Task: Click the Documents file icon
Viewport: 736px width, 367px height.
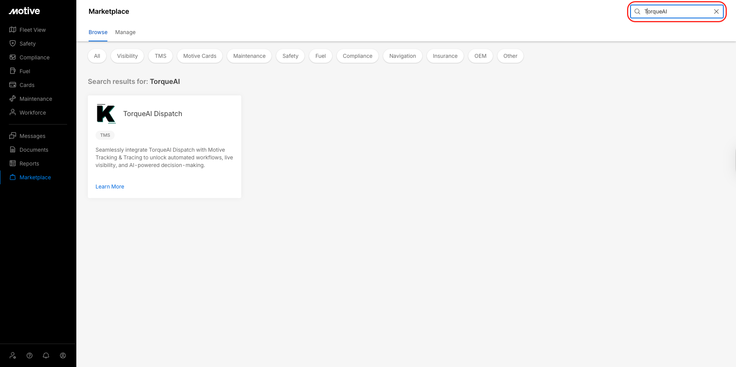Action: pyautogui.click(x=13, y=149)
